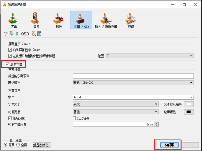Select the 简明 radio button

point(6,145)
